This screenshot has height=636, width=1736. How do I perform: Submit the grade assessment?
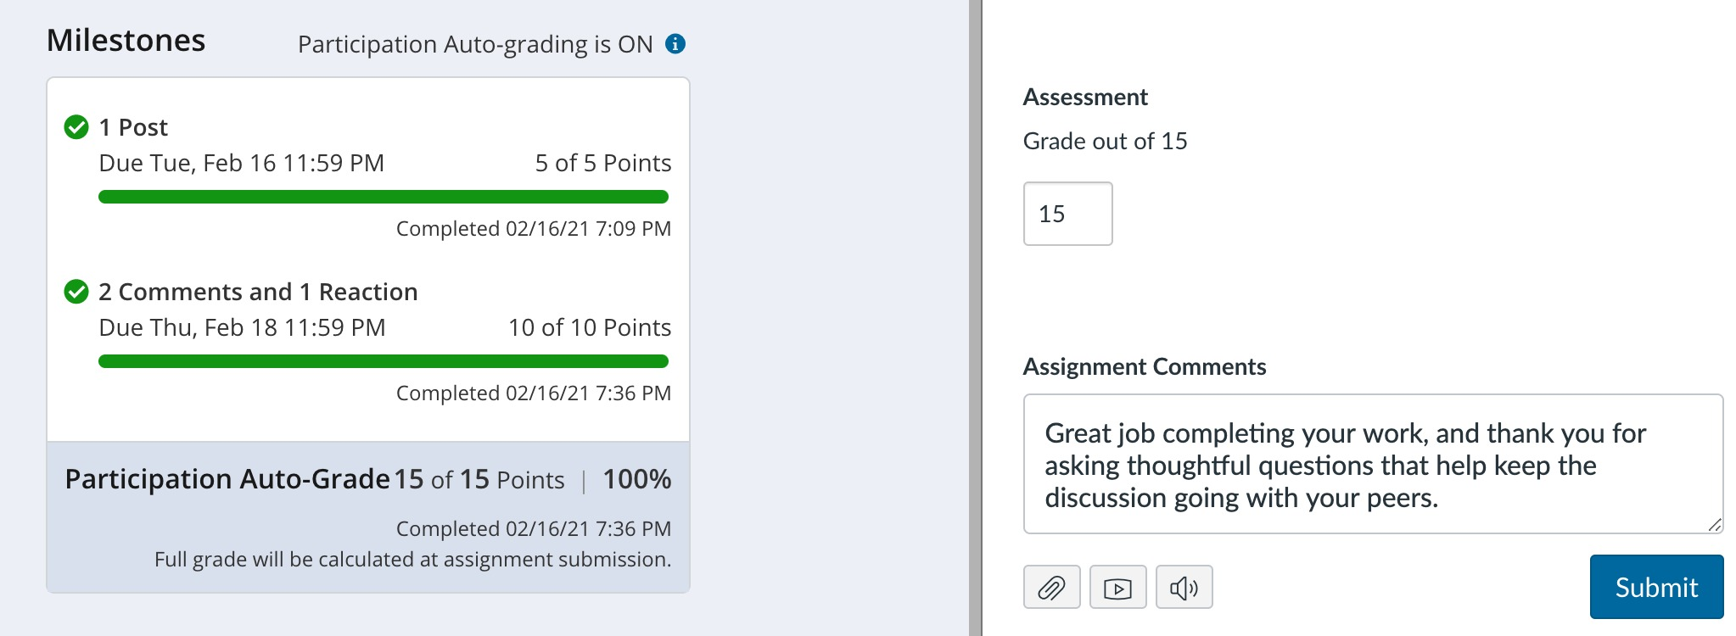click(x=1656, y=586)
